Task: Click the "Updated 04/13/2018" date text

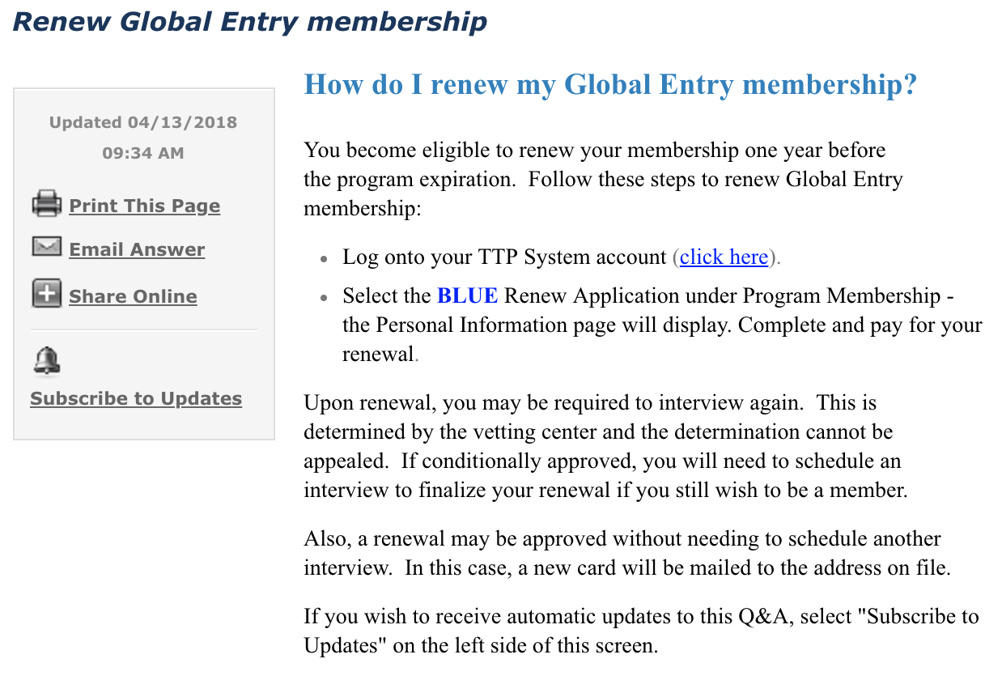Action: (x=143, y=123)
